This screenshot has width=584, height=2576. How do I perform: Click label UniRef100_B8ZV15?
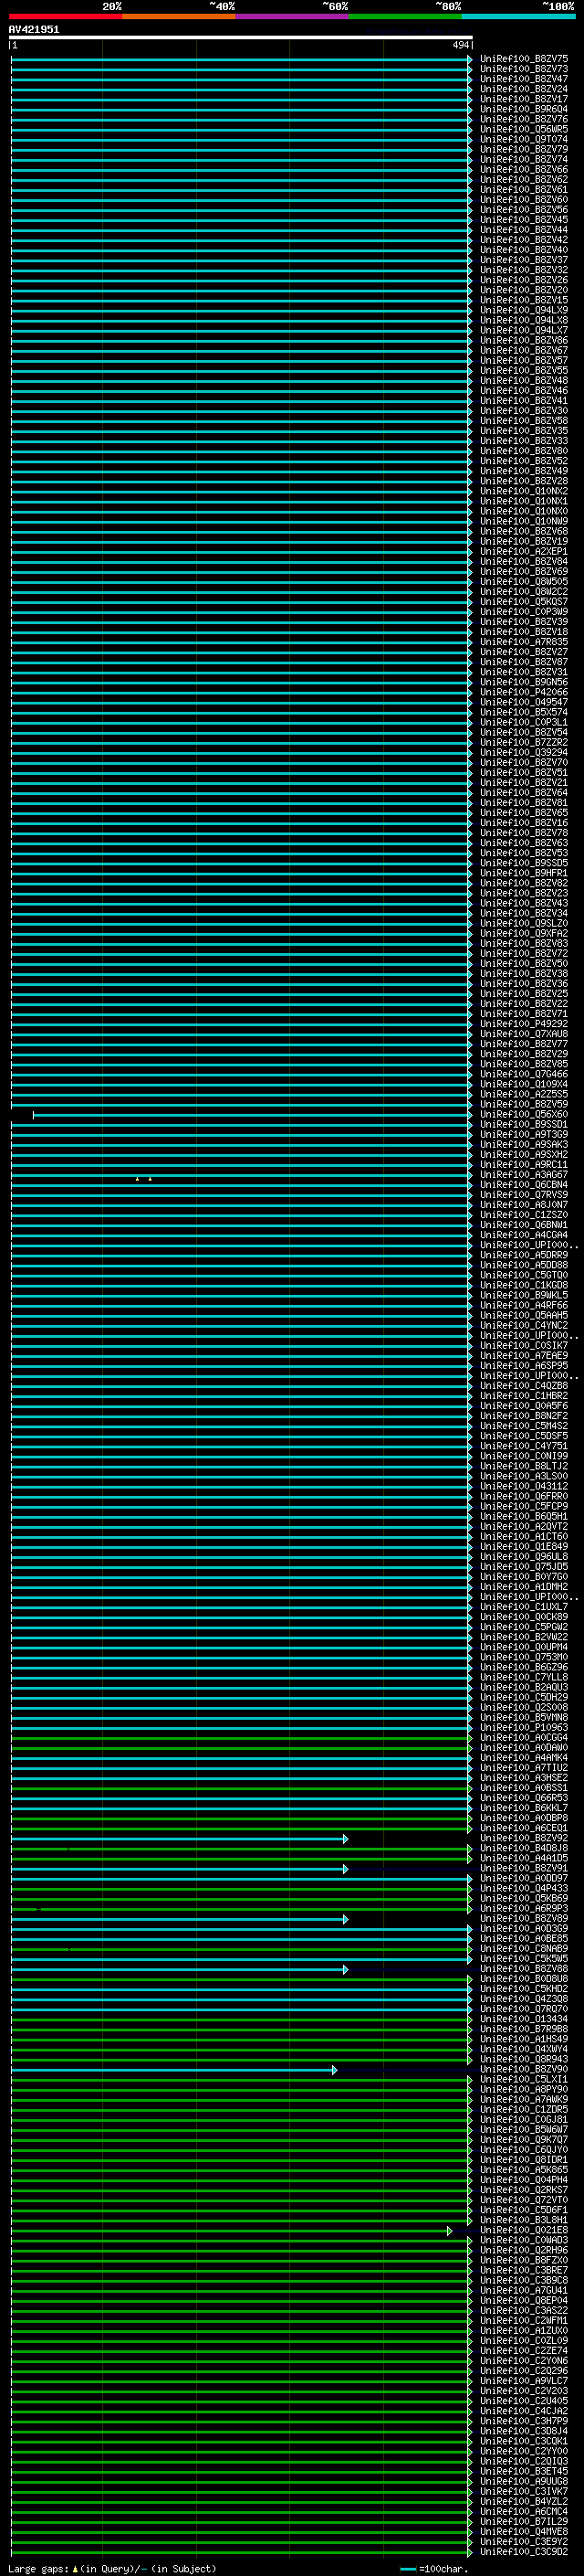(x=524, y=300)
